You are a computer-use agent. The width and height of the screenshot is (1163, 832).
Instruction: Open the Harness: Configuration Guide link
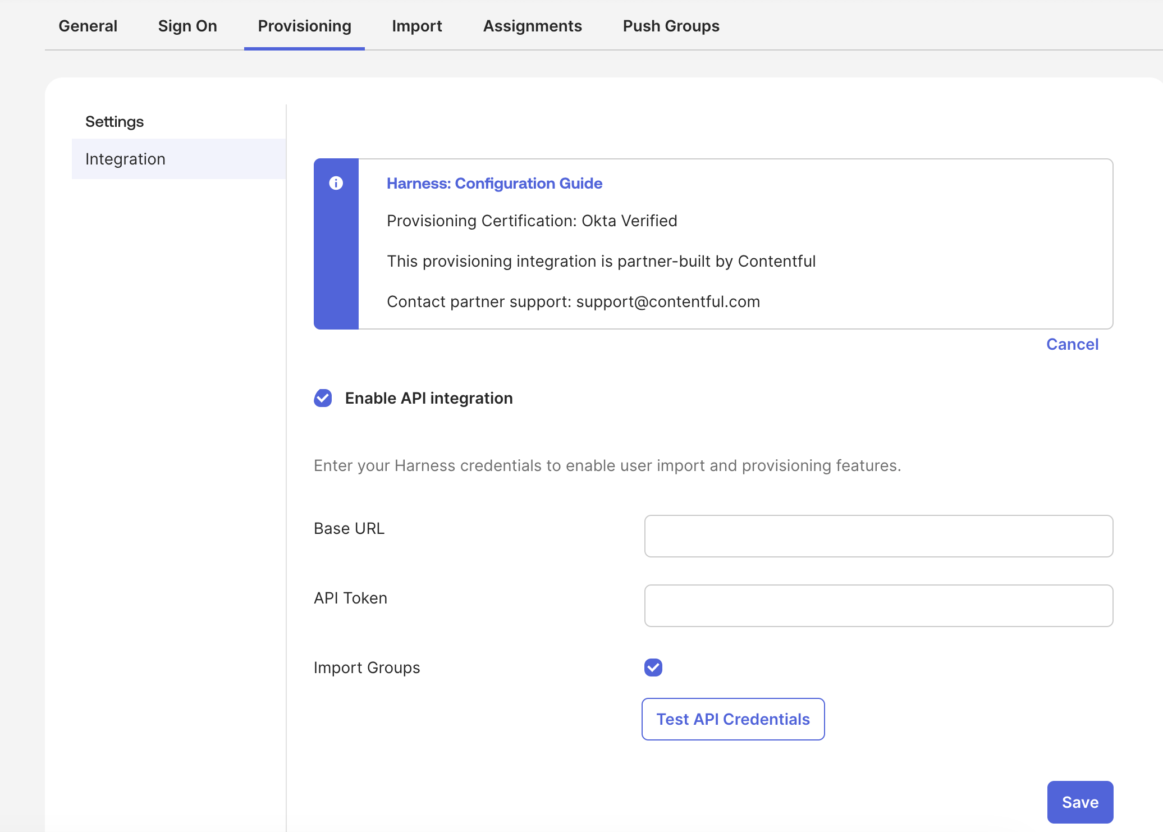[x=494, y=183]
